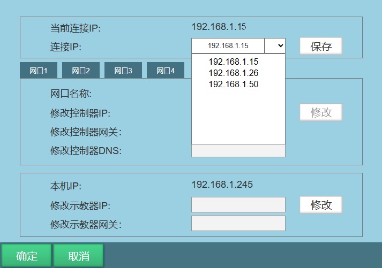Click the 本机IP address 192.168.1.245
The image size is (382, 268).
click(x=222, y=185)
